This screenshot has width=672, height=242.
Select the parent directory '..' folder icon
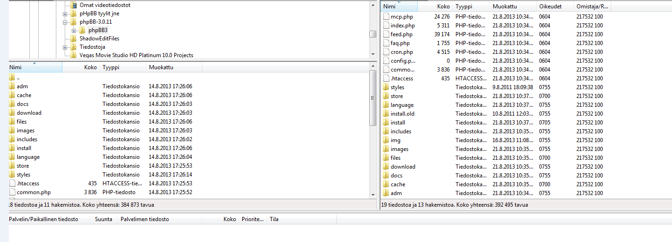[12, 78]
